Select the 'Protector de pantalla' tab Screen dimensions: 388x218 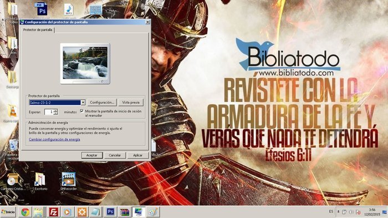[38, 30]
